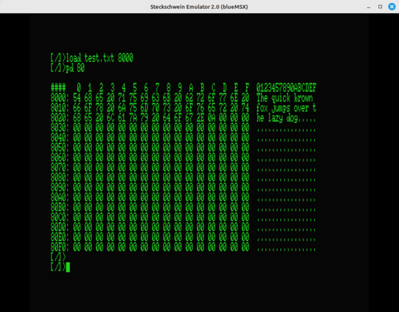Click hex byte '54' in row 8000
This screenshot has height=312, width=399.
(77, 98)
